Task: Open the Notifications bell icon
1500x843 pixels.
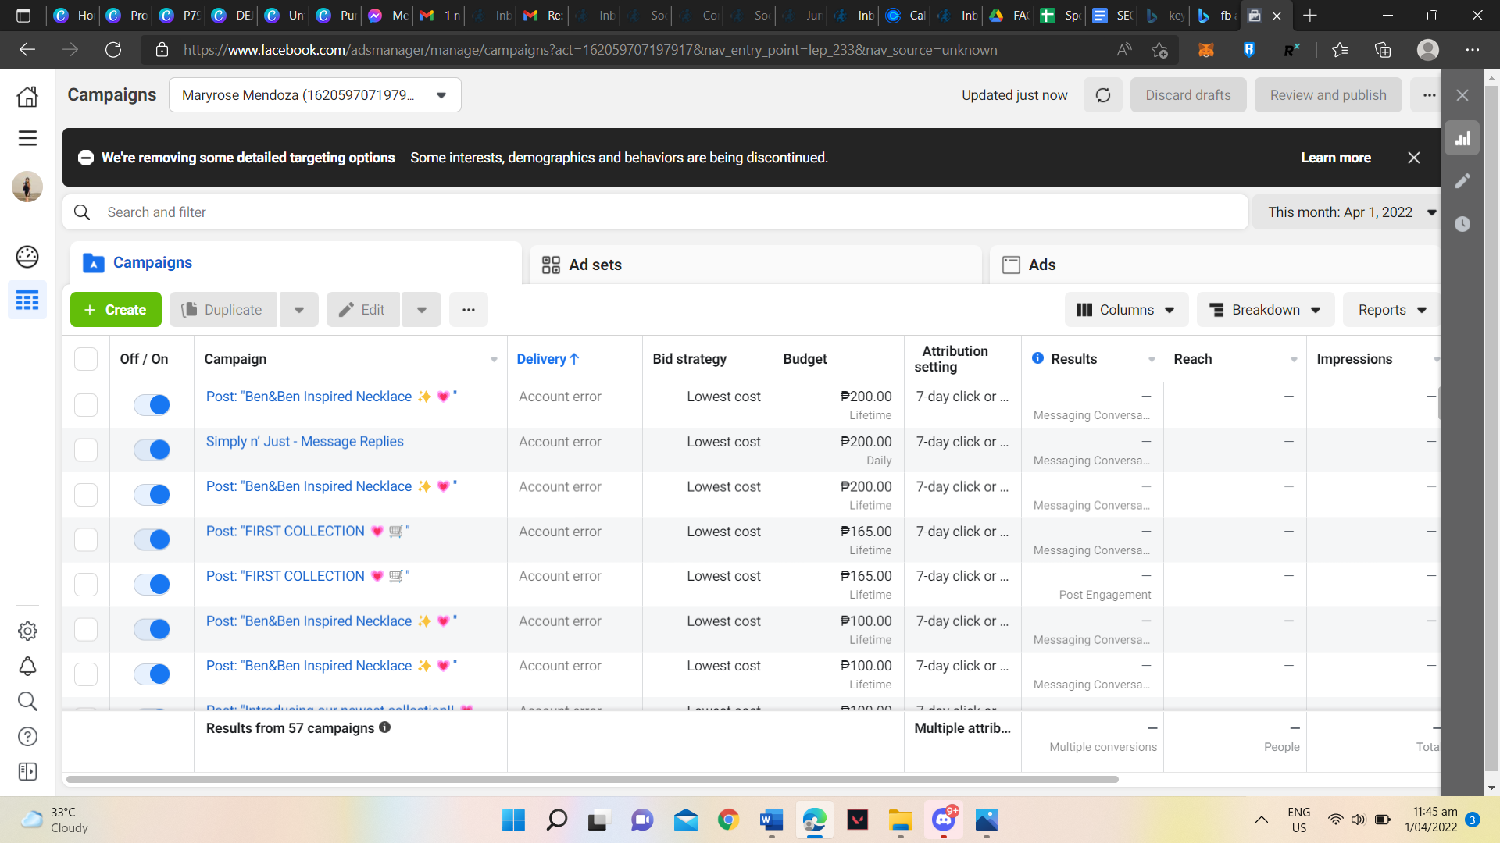Action: (27, 666)
